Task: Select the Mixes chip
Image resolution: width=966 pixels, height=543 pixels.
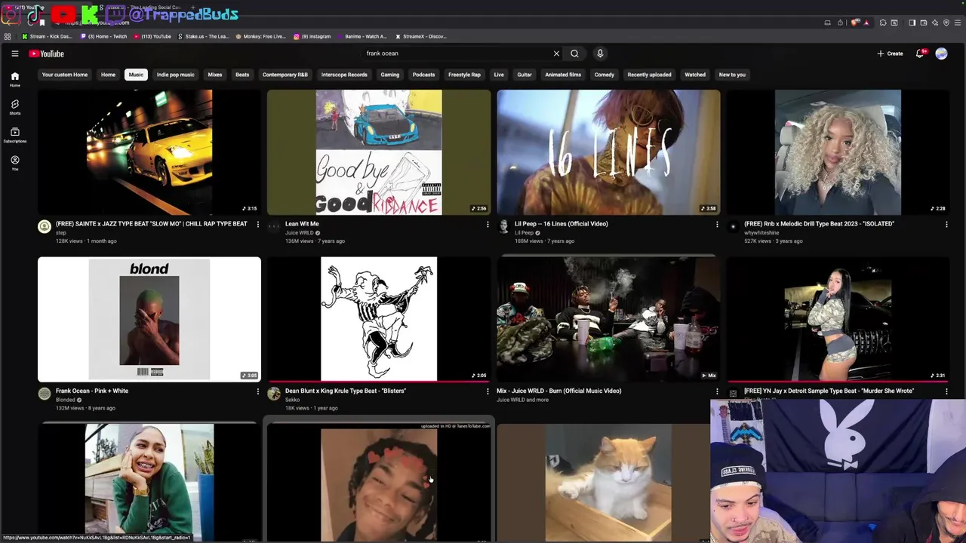Action: pos(215,75)
